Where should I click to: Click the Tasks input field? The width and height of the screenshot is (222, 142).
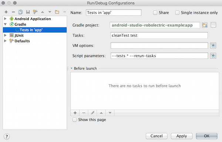159,35
